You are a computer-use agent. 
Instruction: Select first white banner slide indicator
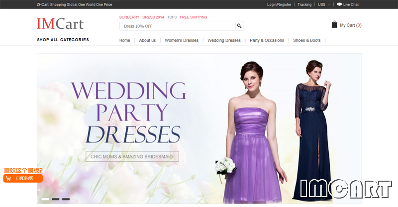tap(45, 199)
